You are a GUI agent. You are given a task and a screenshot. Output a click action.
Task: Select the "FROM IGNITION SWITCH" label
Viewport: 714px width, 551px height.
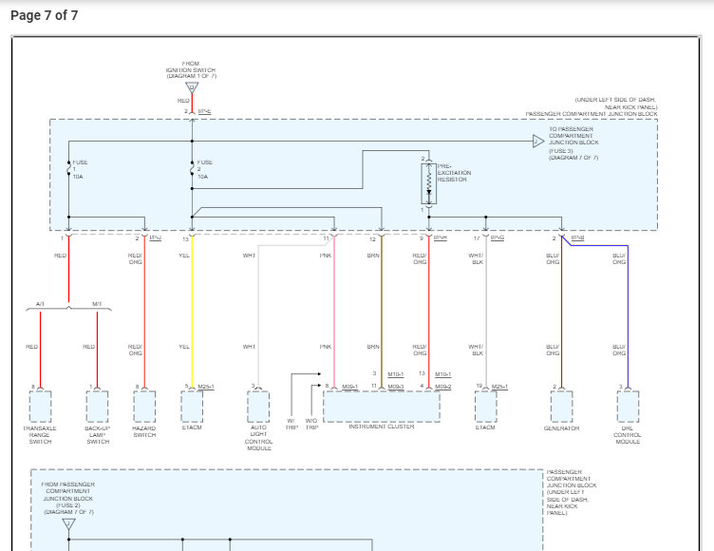pyautogui.click(x=191, y=69)
